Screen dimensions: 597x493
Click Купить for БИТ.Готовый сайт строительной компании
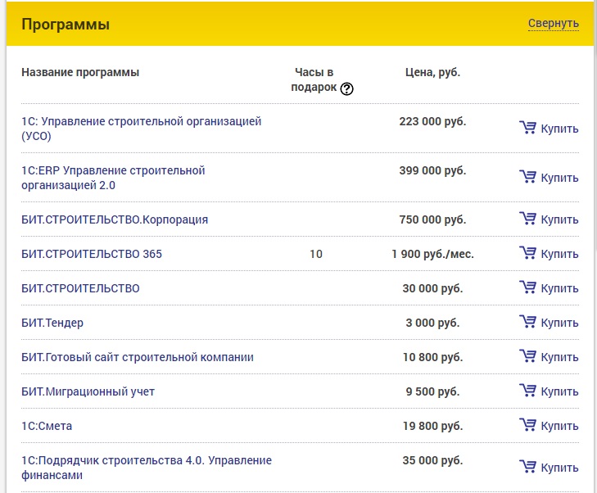pyautogui.click(x=549, y=357)
